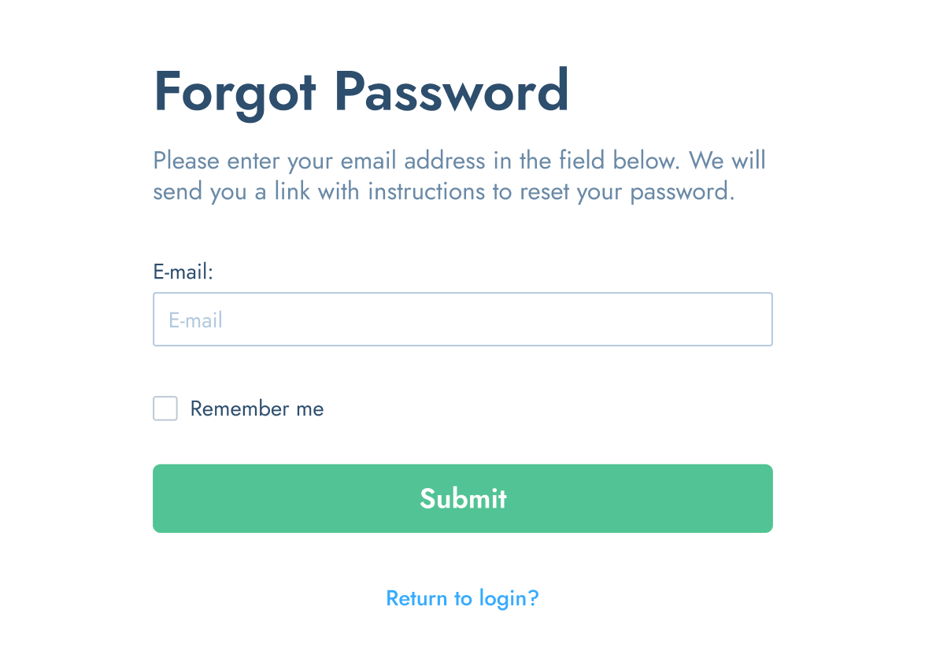Viewport: 925px width, 669px height.
Task: Click the instructions paragraph under the heading
Action: click(x=459, y=176)
